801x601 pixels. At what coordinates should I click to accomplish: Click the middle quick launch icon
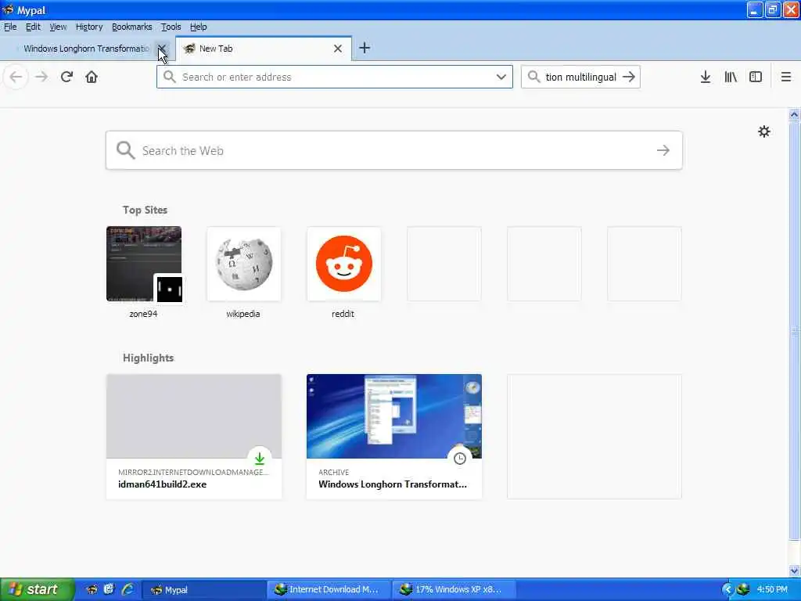coord(109,589)
